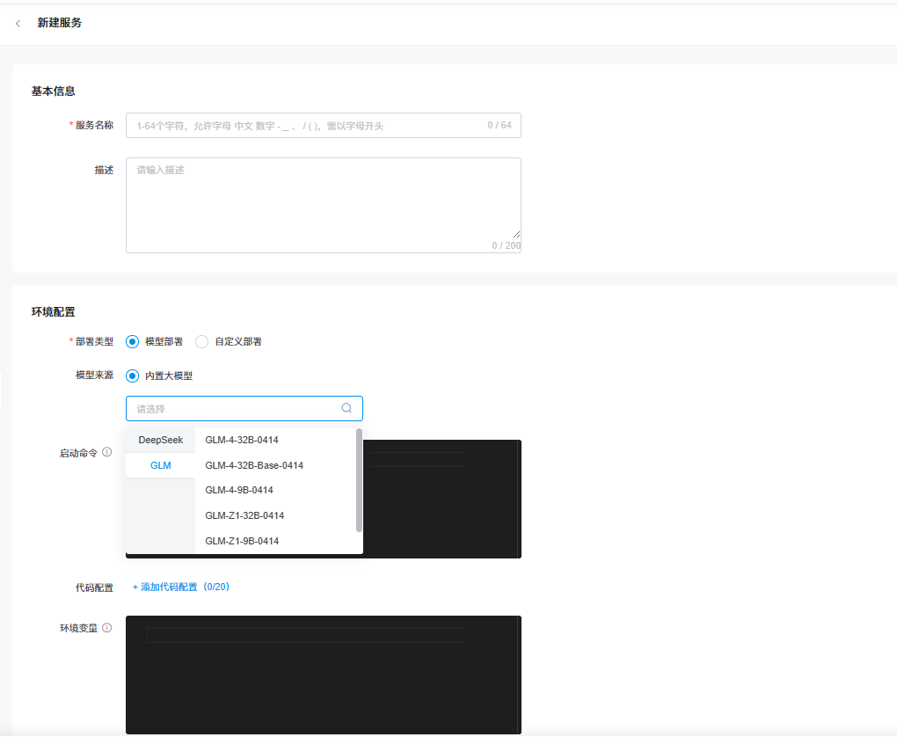Image resolution: width=897 pixels, height=737 pixels.
Task: Click the model list dropdown scrollbar
Action: point(359,479)
